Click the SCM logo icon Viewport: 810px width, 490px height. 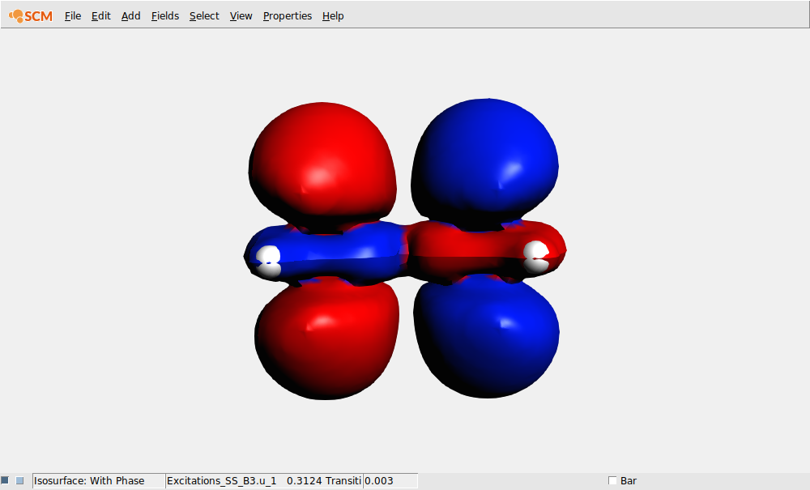point(30,15)
